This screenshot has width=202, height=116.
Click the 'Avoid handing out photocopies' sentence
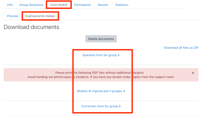(x=58, y=77)
